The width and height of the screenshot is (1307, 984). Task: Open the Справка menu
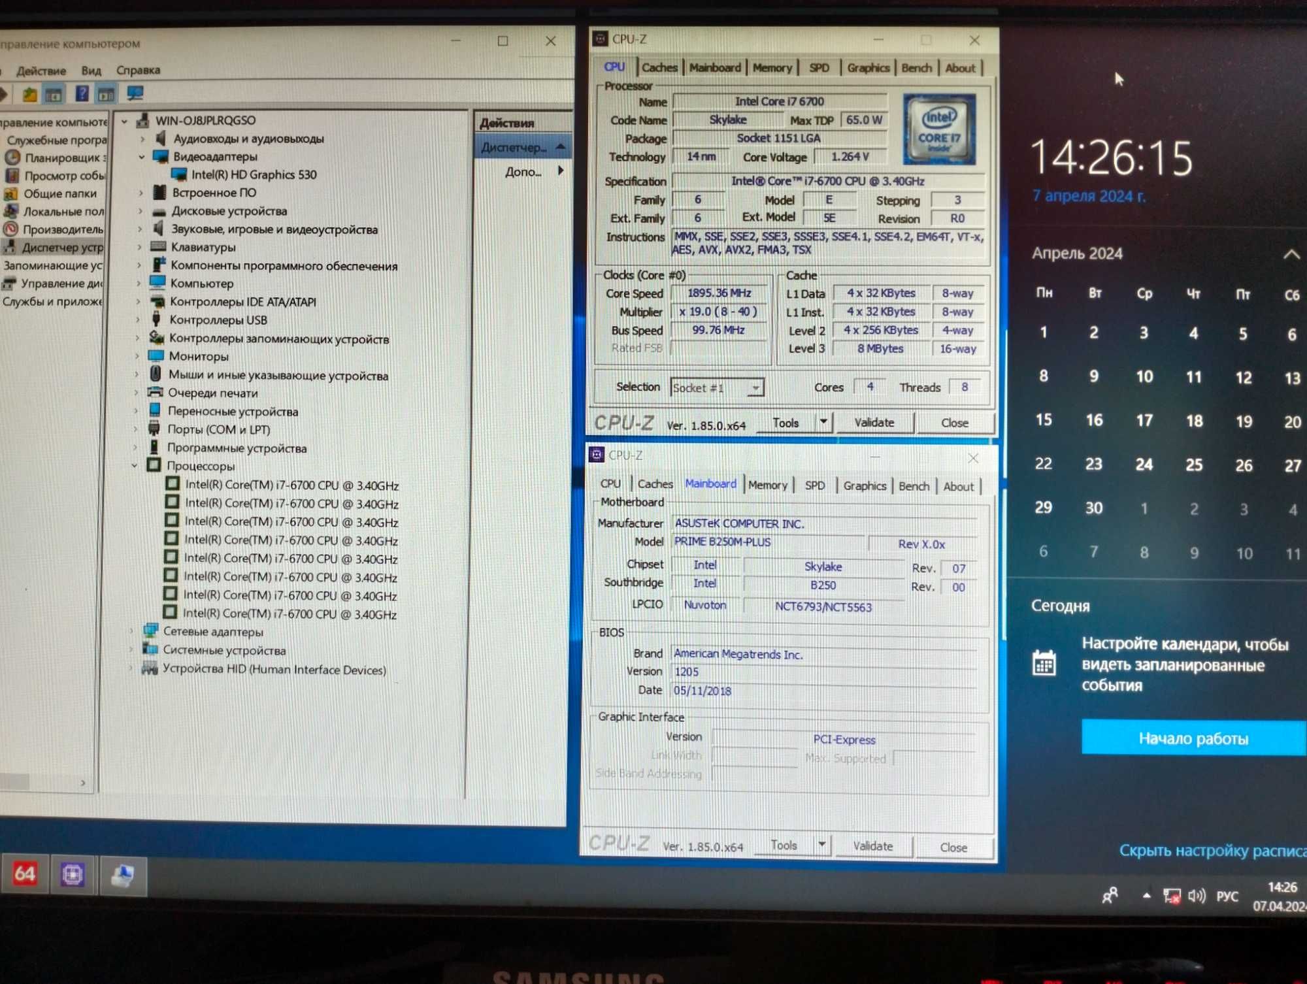click(138, 70)
